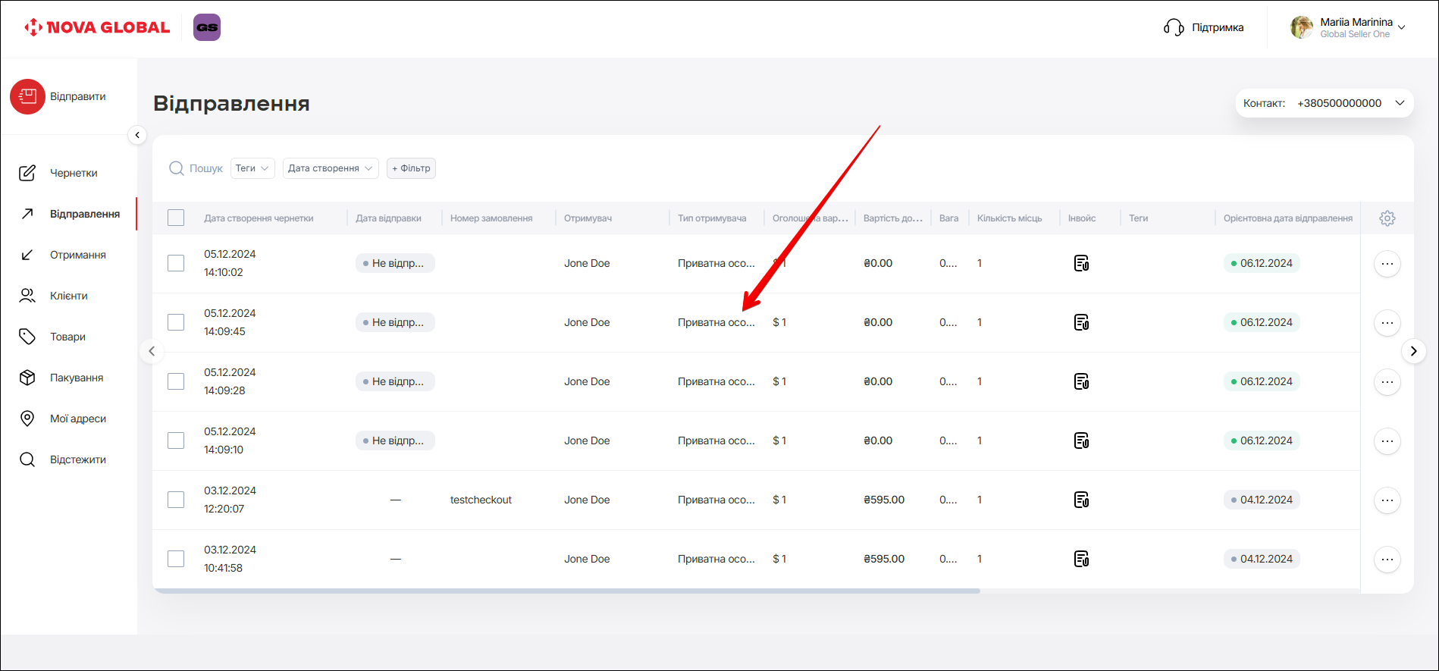Expand the Теги filter dropdown

(252, 168)
